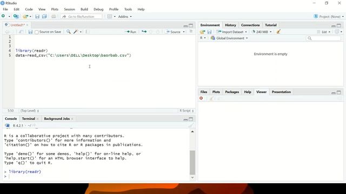Click the environment search field
This screenshot has height=194, width=346.
(324, 38)
